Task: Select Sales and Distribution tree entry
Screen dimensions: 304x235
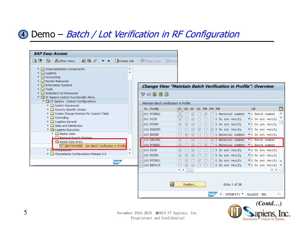Action: pos(69,126)
